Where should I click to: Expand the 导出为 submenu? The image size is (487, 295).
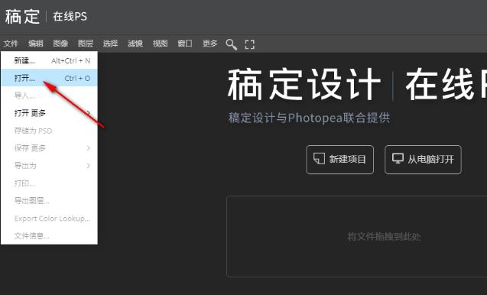pyautogui.click(x=49, y=166)
